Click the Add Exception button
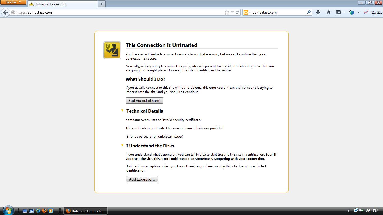This screenshot has height=215, width=383. point(142,179)
